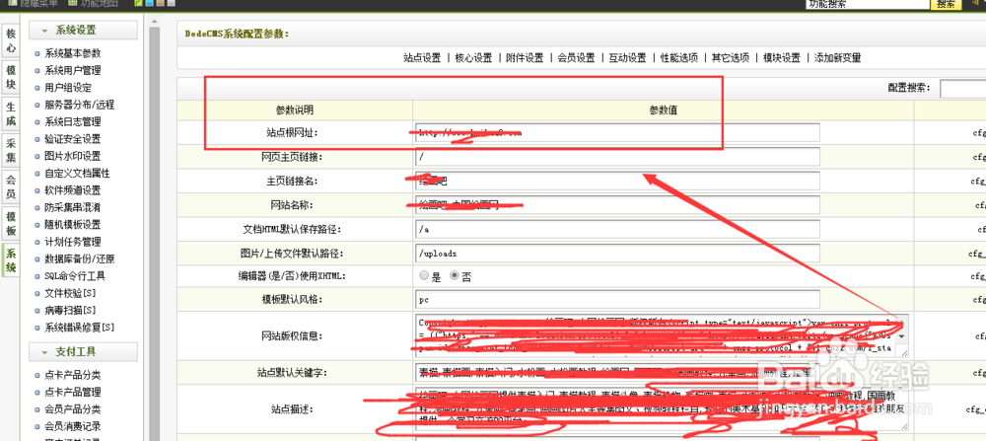Open 软件频道设置 in the sidebar
The height and width of the screenshot is (441, 986).
coord(72,190)
